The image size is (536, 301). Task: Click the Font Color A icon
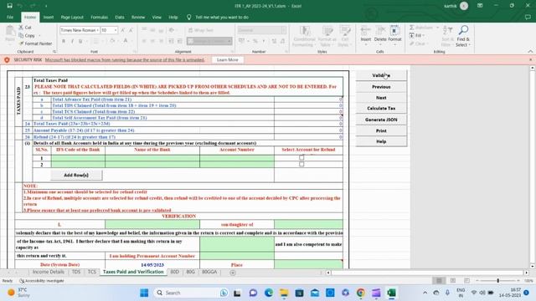pyautogui.click(x=126, y=41)
